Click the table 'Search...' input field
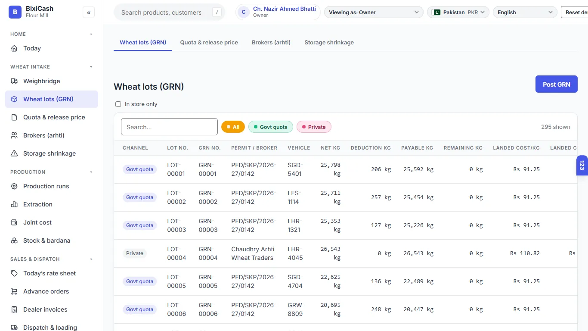The height and width of the screenshot is (331, 588). pos(170,127)
